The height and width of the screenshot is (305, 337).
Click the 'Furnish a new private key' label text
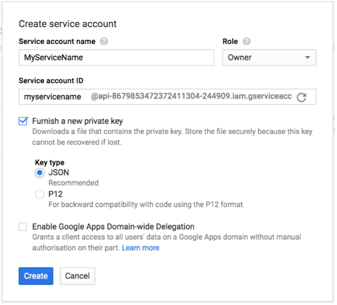[77, 121]
